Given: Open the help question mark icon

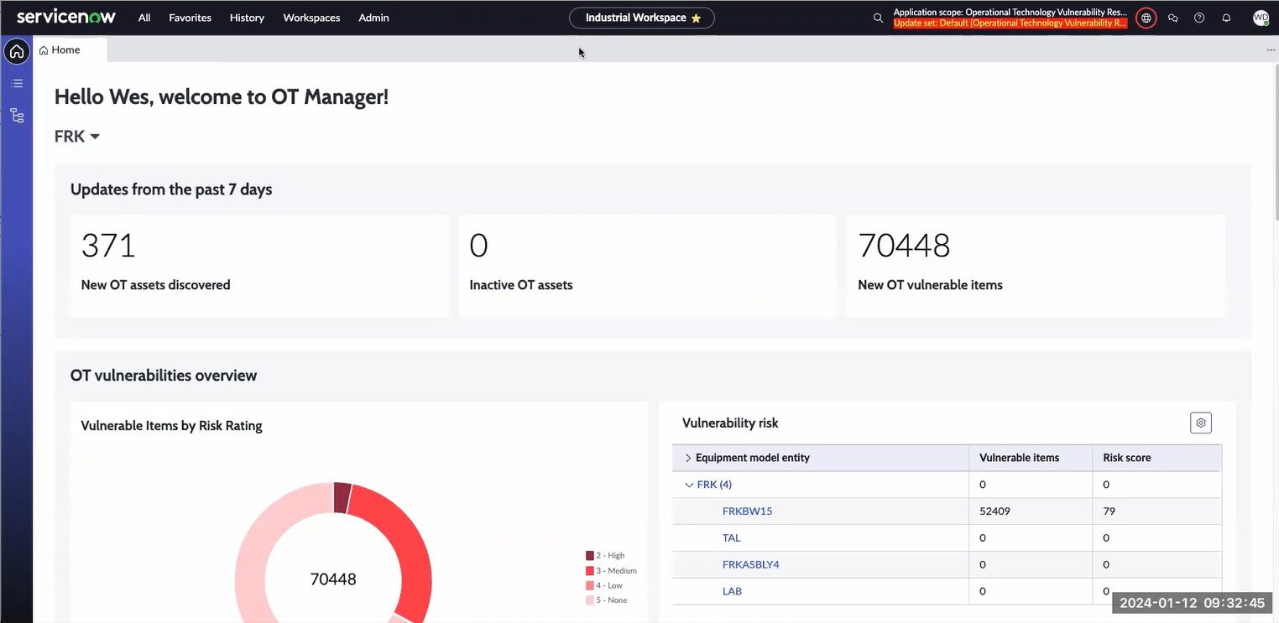Looking at the screenshot, I should pos(1199,18).
